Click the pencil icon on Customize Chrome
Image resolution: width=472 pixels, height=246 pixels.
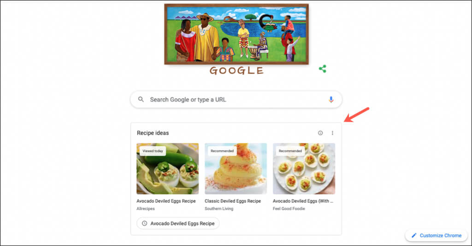pos(414,235)
